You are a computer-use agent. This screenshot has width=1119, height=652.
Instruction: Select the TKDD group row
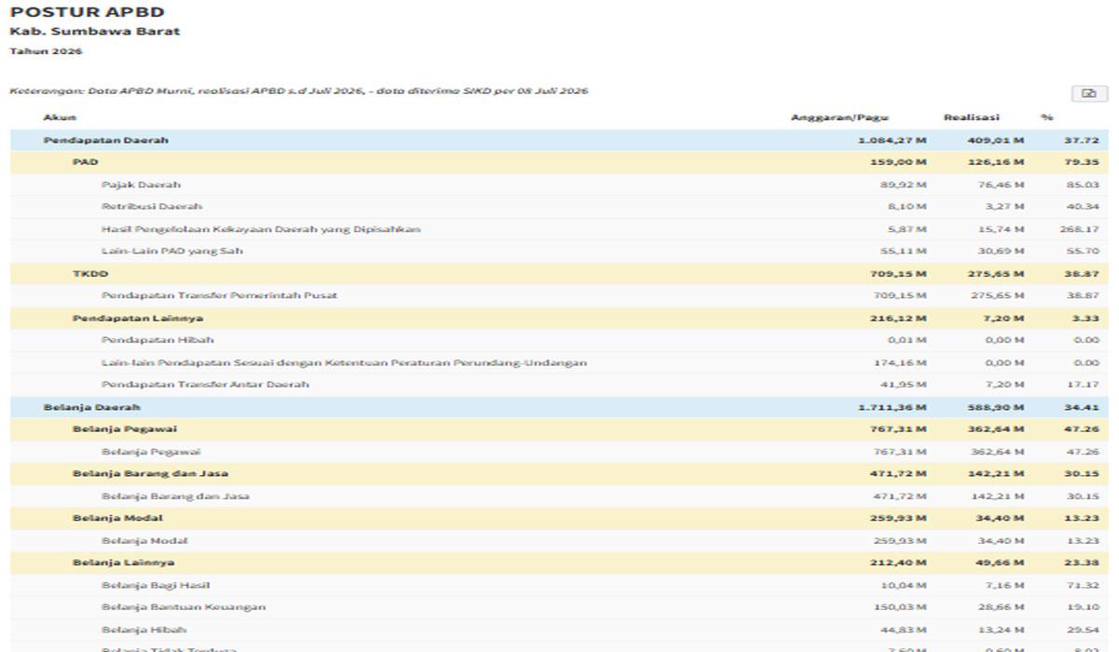(559, 274)
